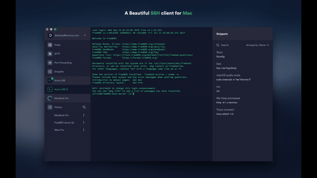317x178 pixels.
Task: Open the Arrange by: Name dropdown
Action: point(257,45)
